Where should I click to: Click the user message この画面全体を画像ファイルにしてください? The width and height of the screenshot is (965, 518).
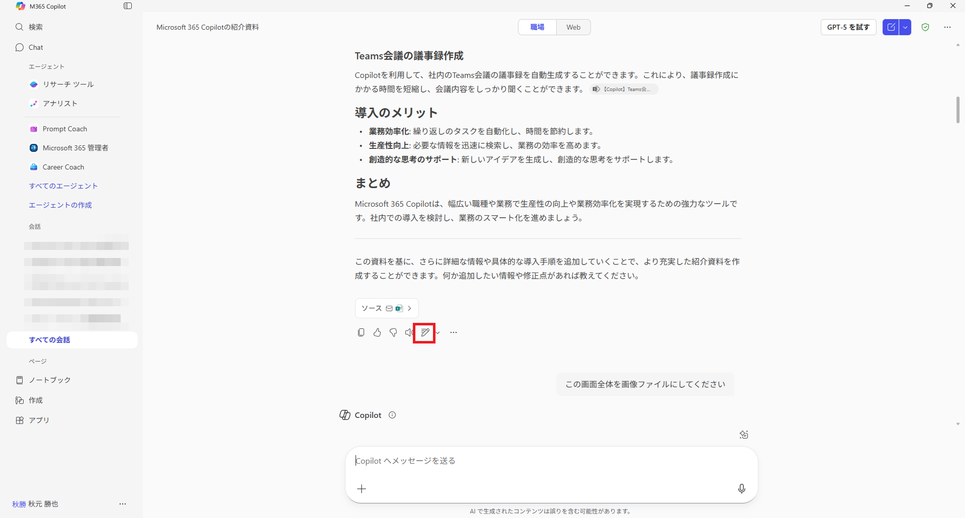click(645, 384)
